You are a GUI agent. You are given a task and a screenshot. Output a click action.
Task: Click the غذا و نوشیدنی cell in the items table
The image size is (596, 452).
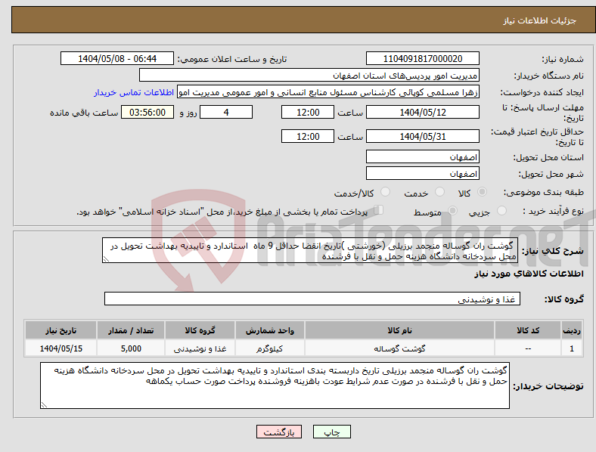point(200,348)
